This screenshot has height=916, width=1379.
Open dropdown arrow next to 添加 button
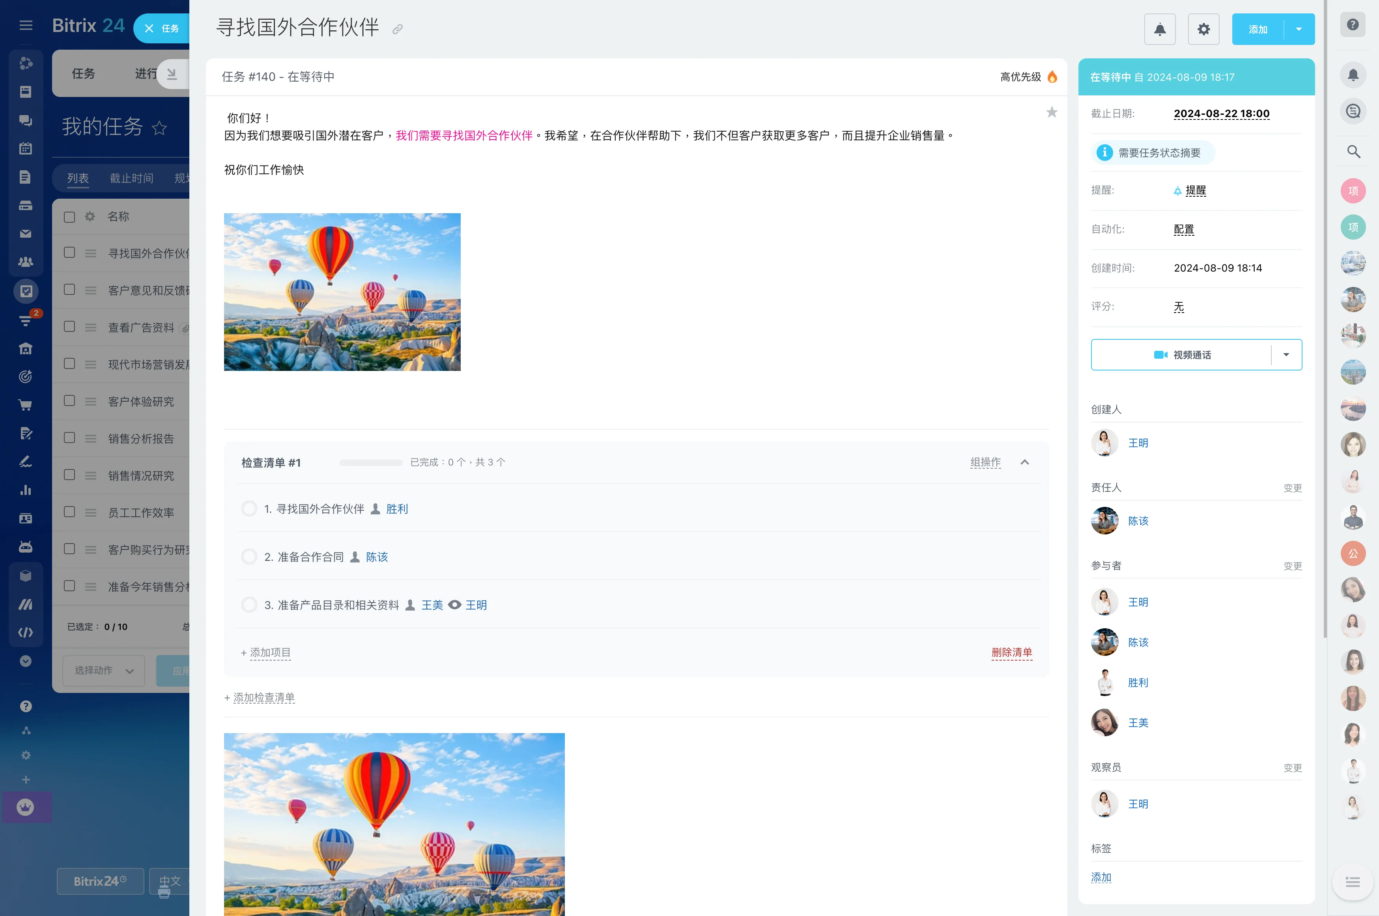point(1299,29)
